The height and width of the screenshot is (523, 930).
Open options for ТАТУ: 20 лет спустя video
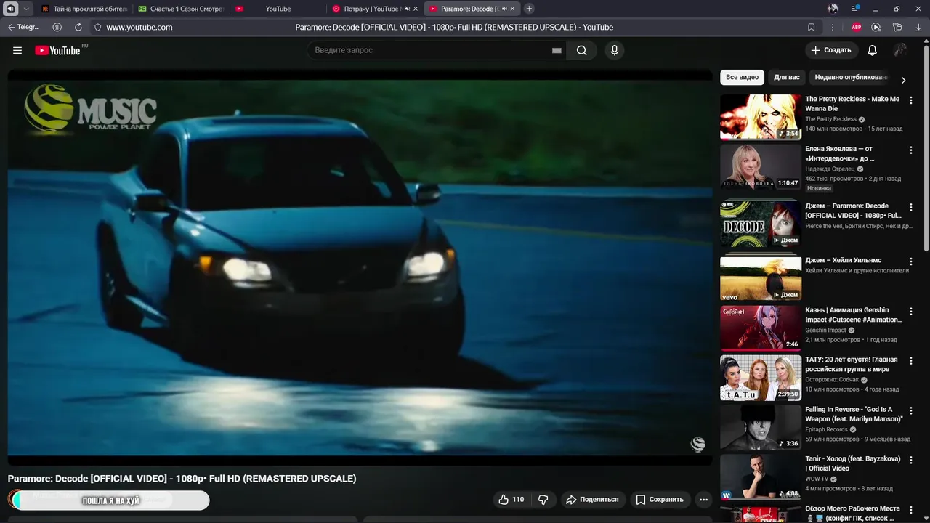(911, 361)
